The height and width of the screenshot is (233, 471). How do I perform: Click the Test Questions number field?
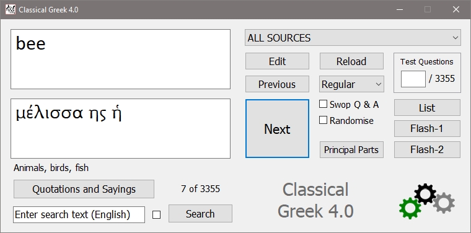[413, 79]
